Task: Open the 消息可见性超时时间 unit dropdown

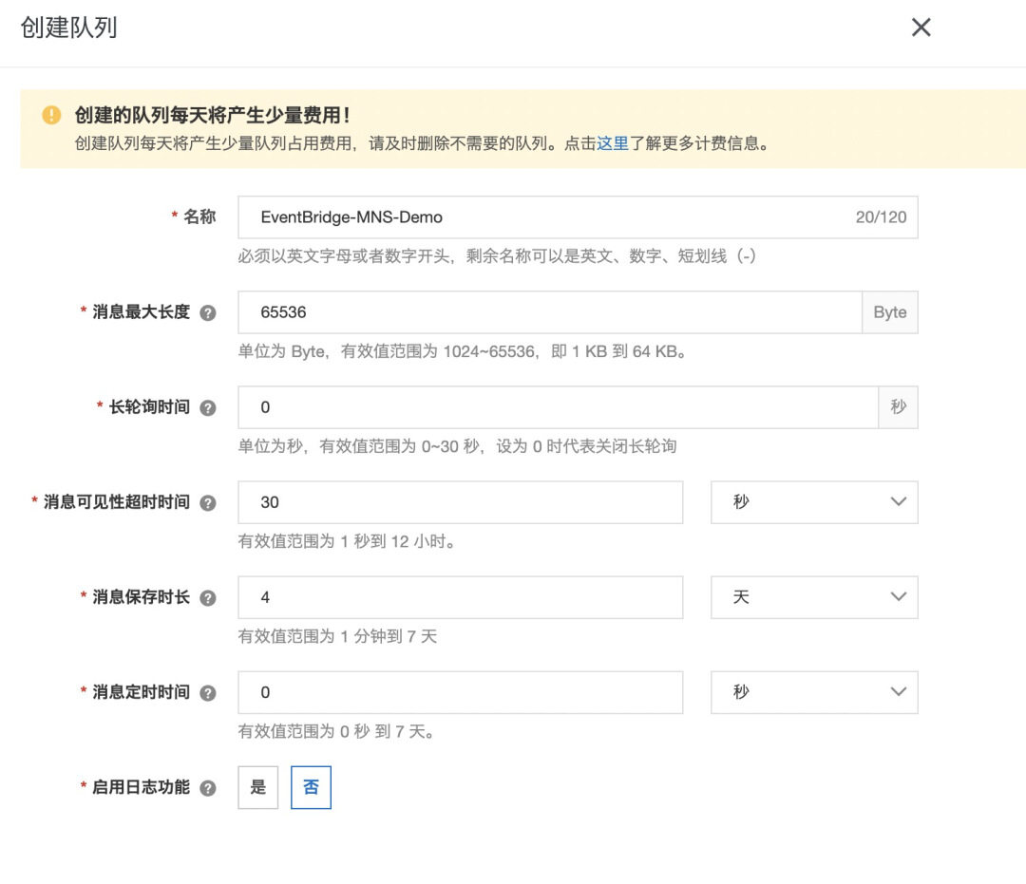Action: click(x=814, y=502)
